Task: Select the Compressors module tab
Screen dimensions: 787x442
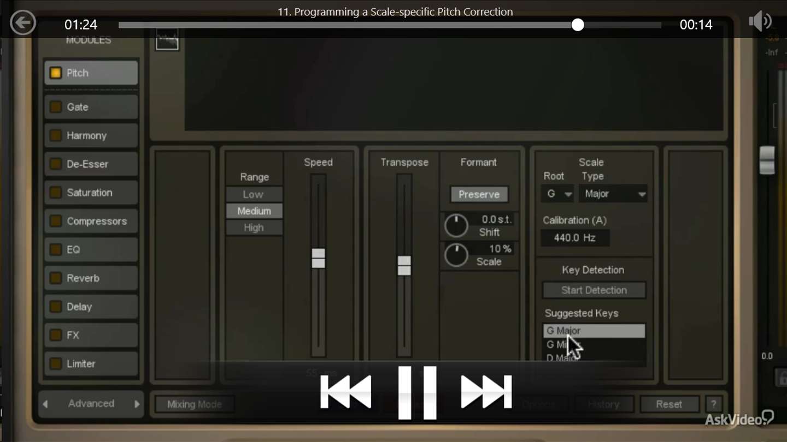Action: coord(91,221)
